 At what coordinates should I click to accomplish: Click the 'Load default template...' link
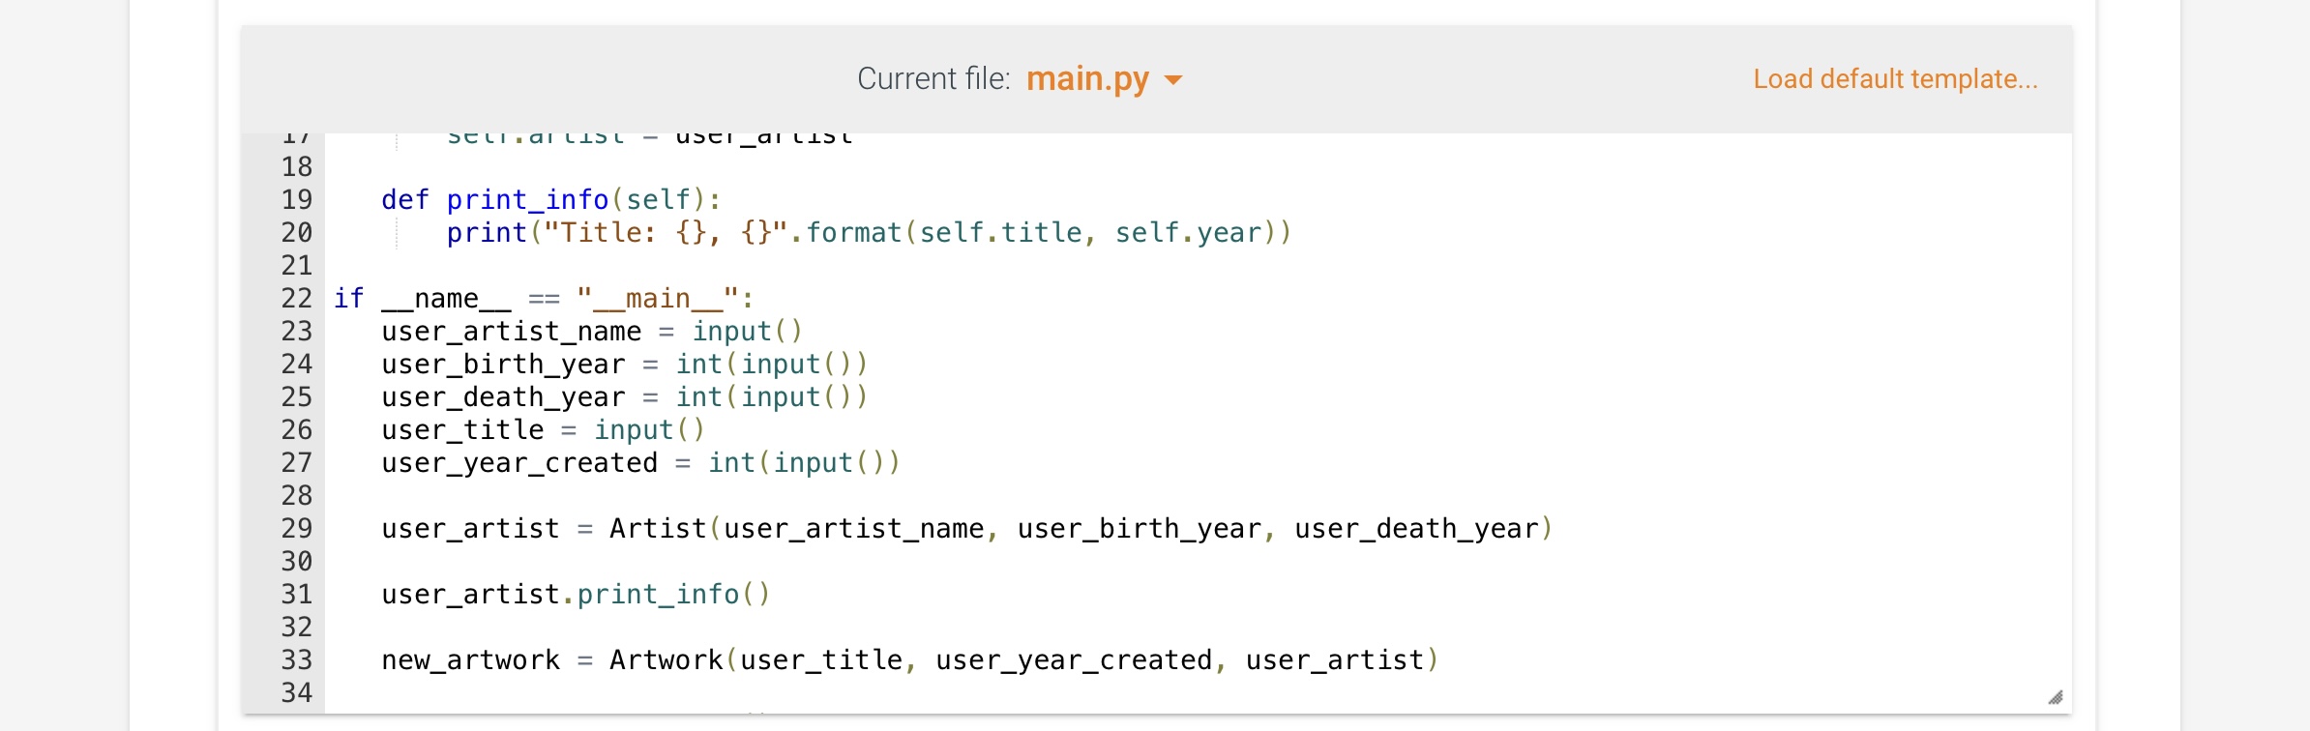point(1895,78)
